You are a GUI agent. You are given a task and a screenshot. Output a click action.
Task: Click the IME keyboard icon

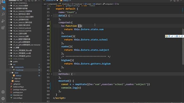click(x=177, y=36)
